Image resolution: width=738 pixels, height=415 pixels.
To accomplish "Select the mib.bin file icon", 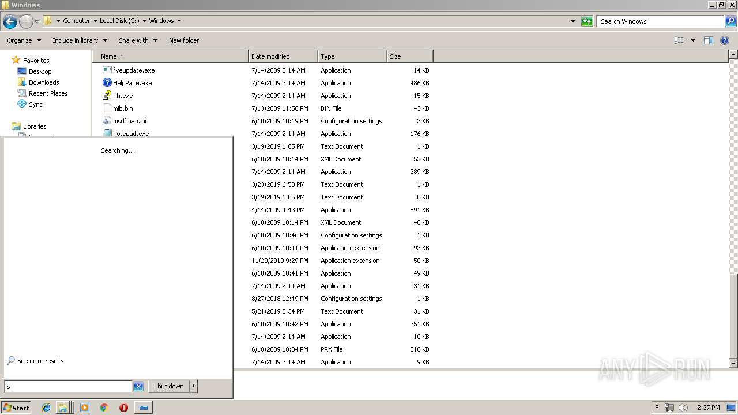I will [107, 108].
